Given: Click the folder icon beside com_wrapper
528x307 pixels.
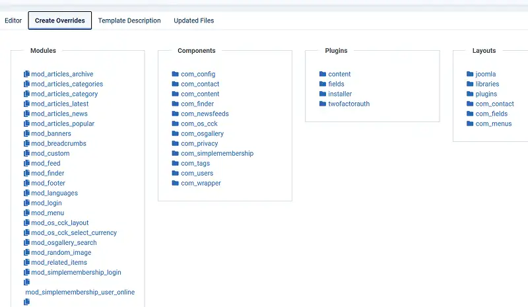Looking at the screenshot, I should 175,183.
